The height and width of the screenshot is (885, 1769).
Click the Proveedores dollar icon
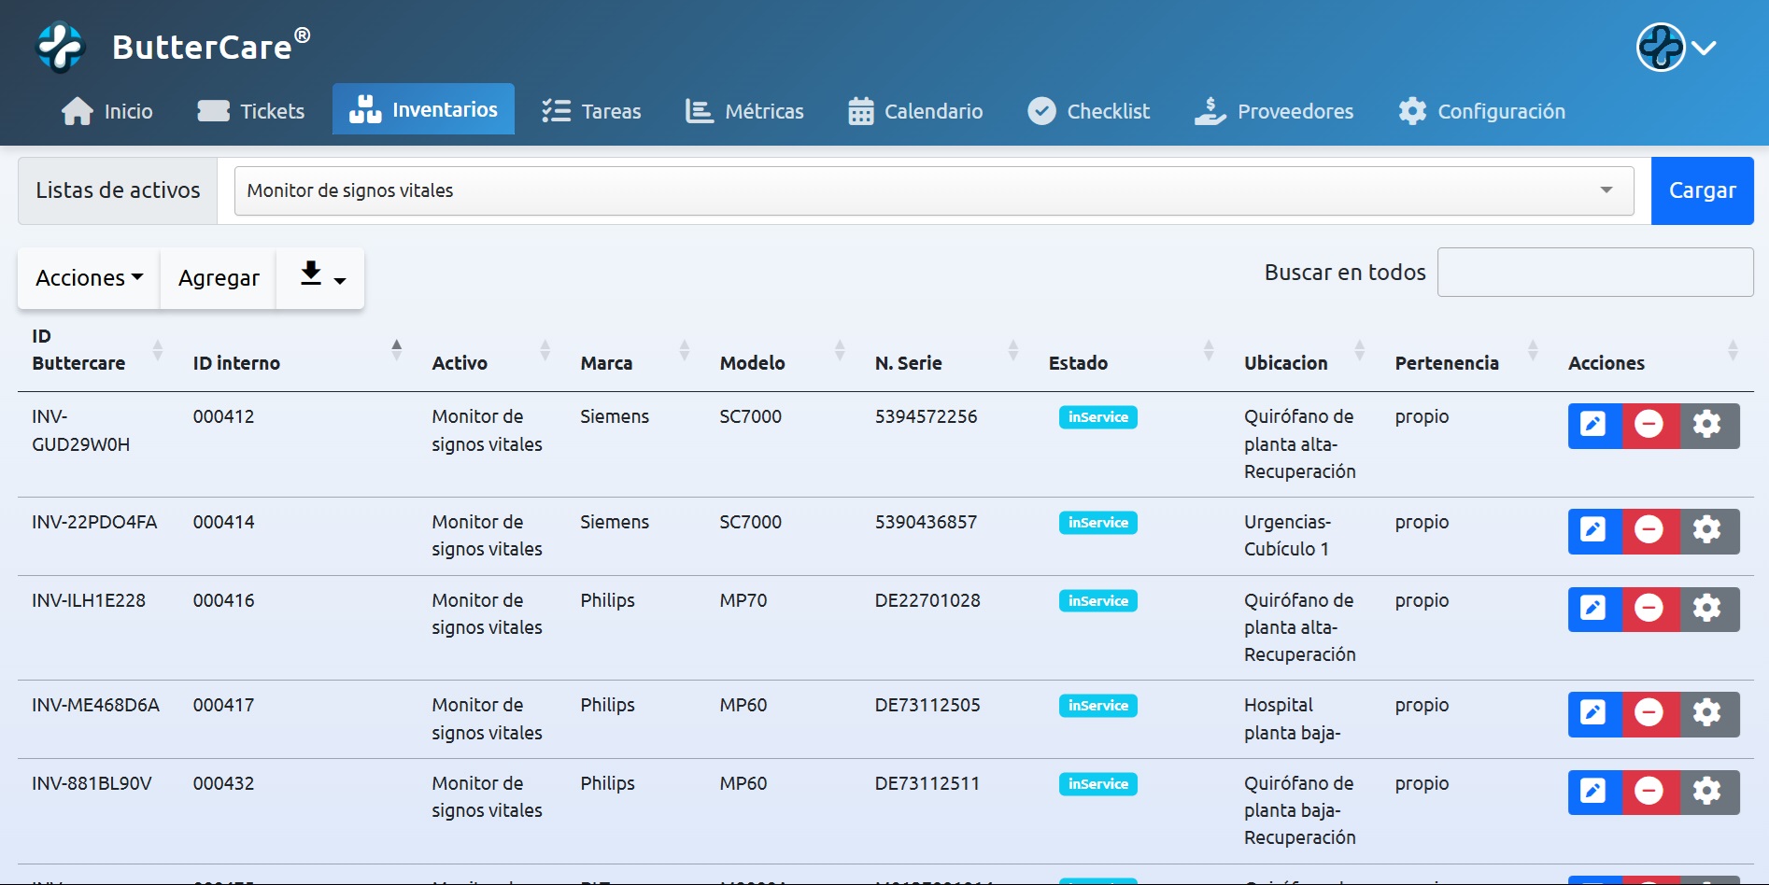pyautogui.click(x=1209, y=110)
